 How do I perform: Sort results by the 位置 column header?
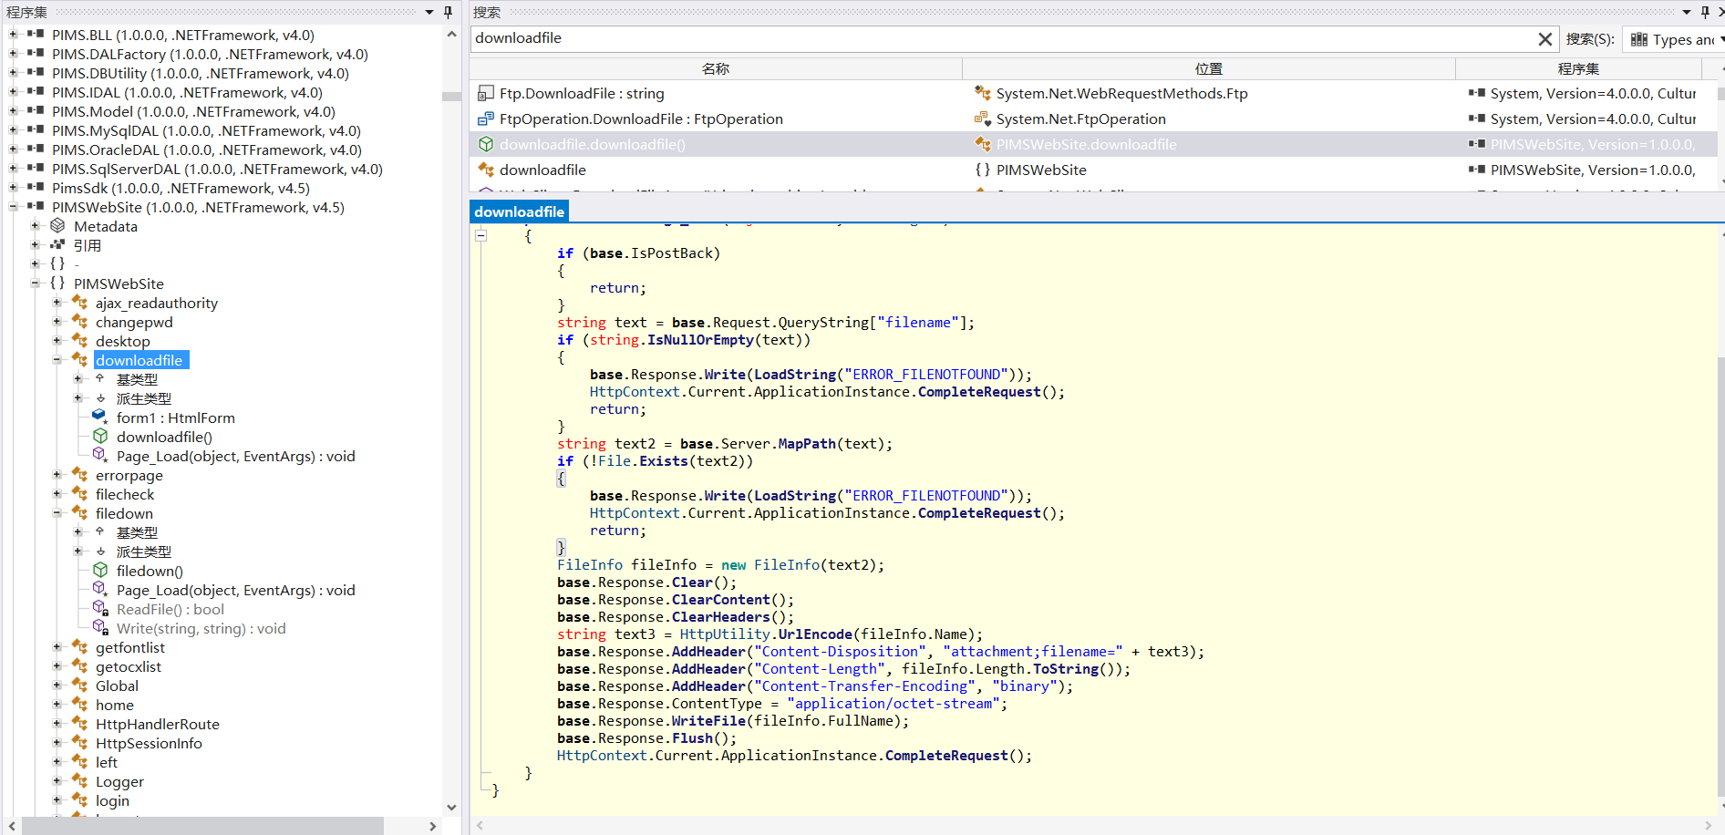1209,68
